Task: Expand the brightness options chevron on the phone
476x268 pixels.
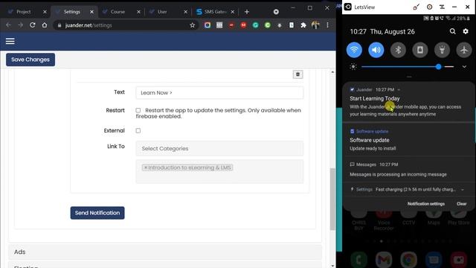Action: 464,66
